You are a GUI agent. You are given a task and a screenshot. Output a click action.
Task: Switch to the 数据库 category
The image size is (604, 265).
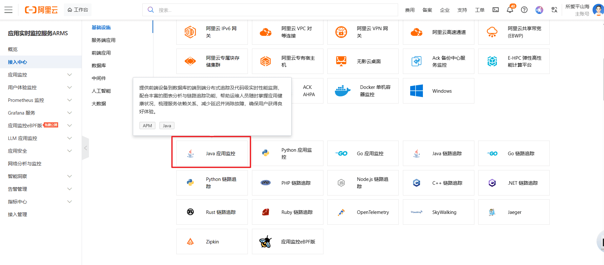pyautogui.click(x=99, y=65)
